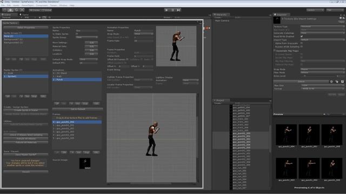Open the Max Size dropdown
This screenshot has width=346, height=194.
point(322,85)
